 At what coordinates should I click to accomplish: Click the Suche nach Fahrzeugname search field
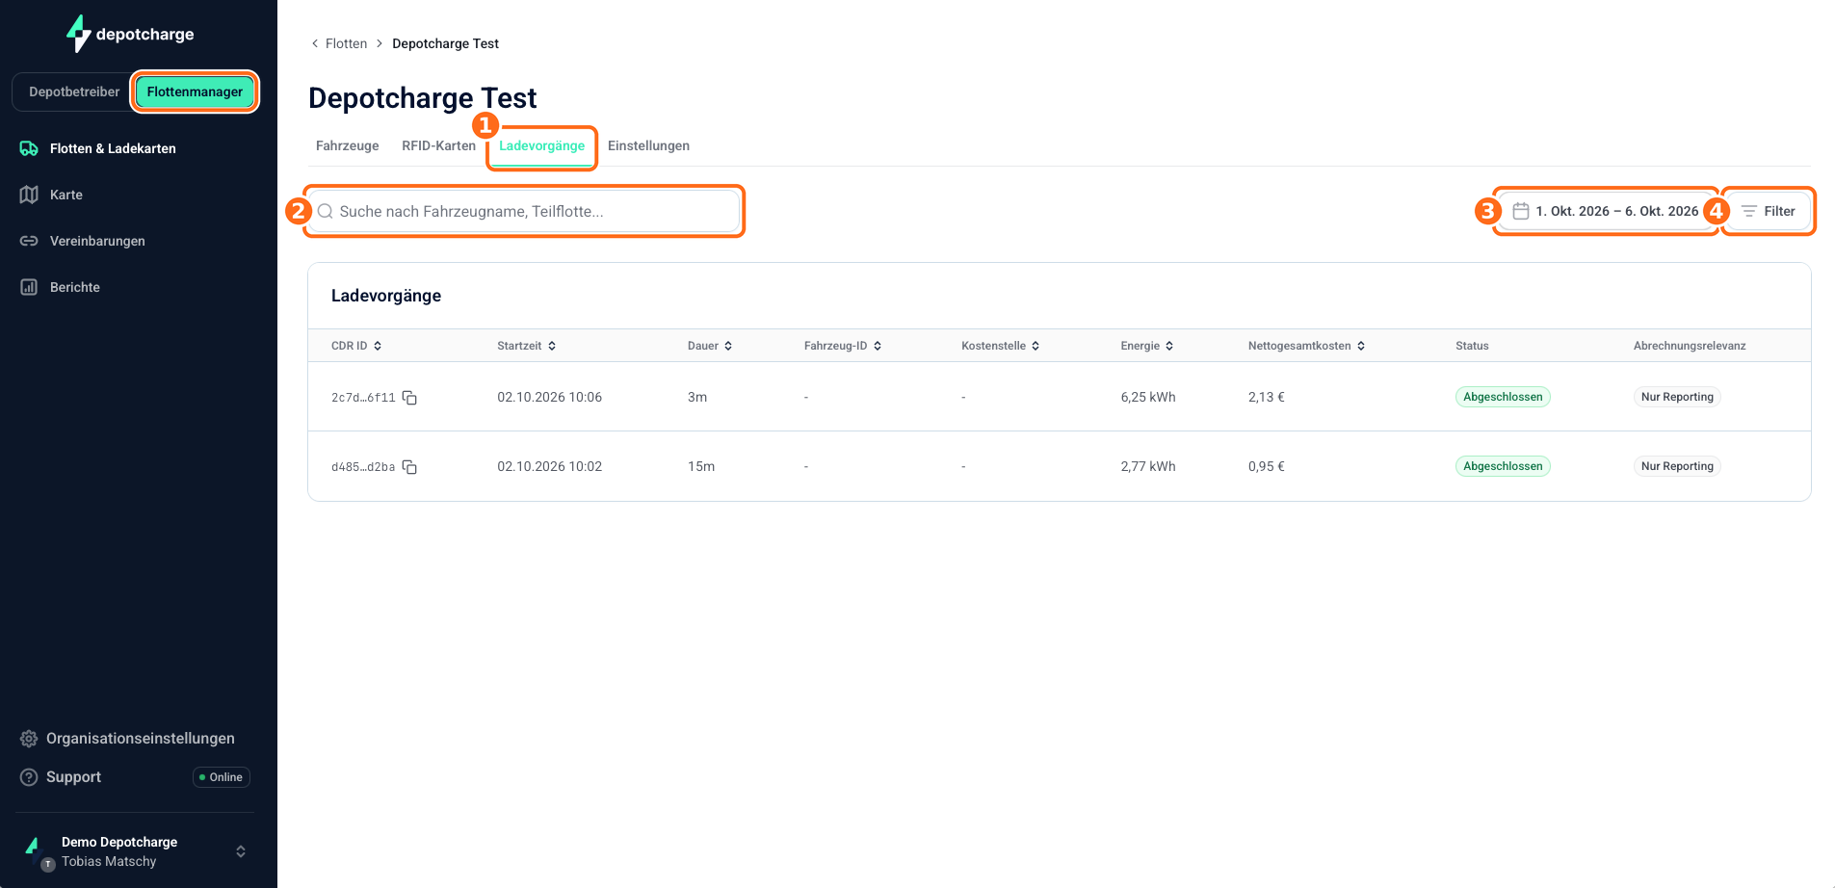click(x=524, y=211)
